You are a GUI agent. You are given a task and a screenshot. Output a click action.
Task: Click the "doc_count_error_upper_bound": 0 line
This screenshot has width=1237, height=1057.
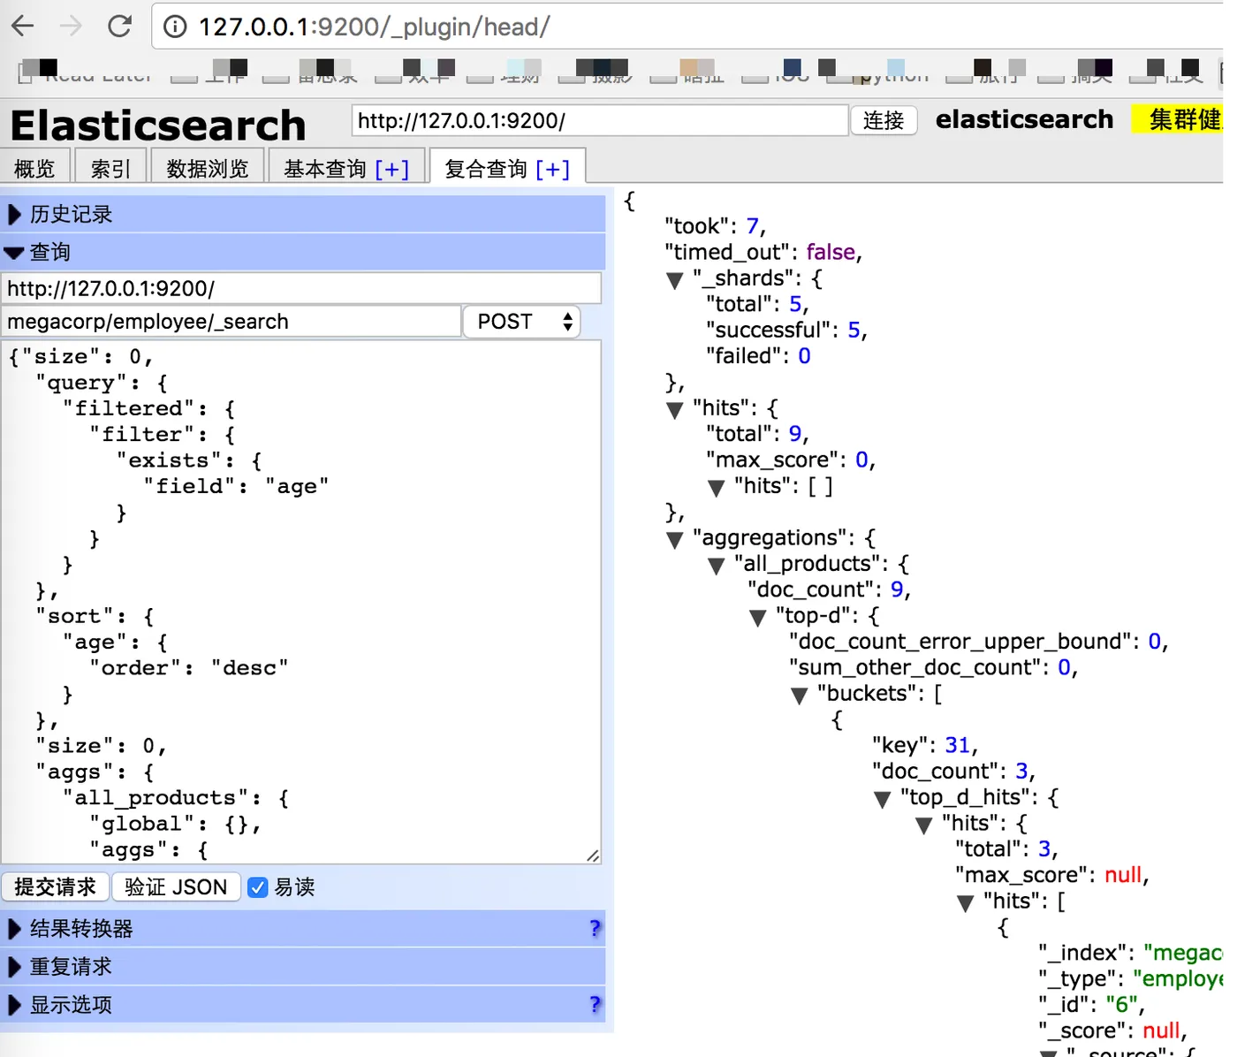(x=979, y=642)
